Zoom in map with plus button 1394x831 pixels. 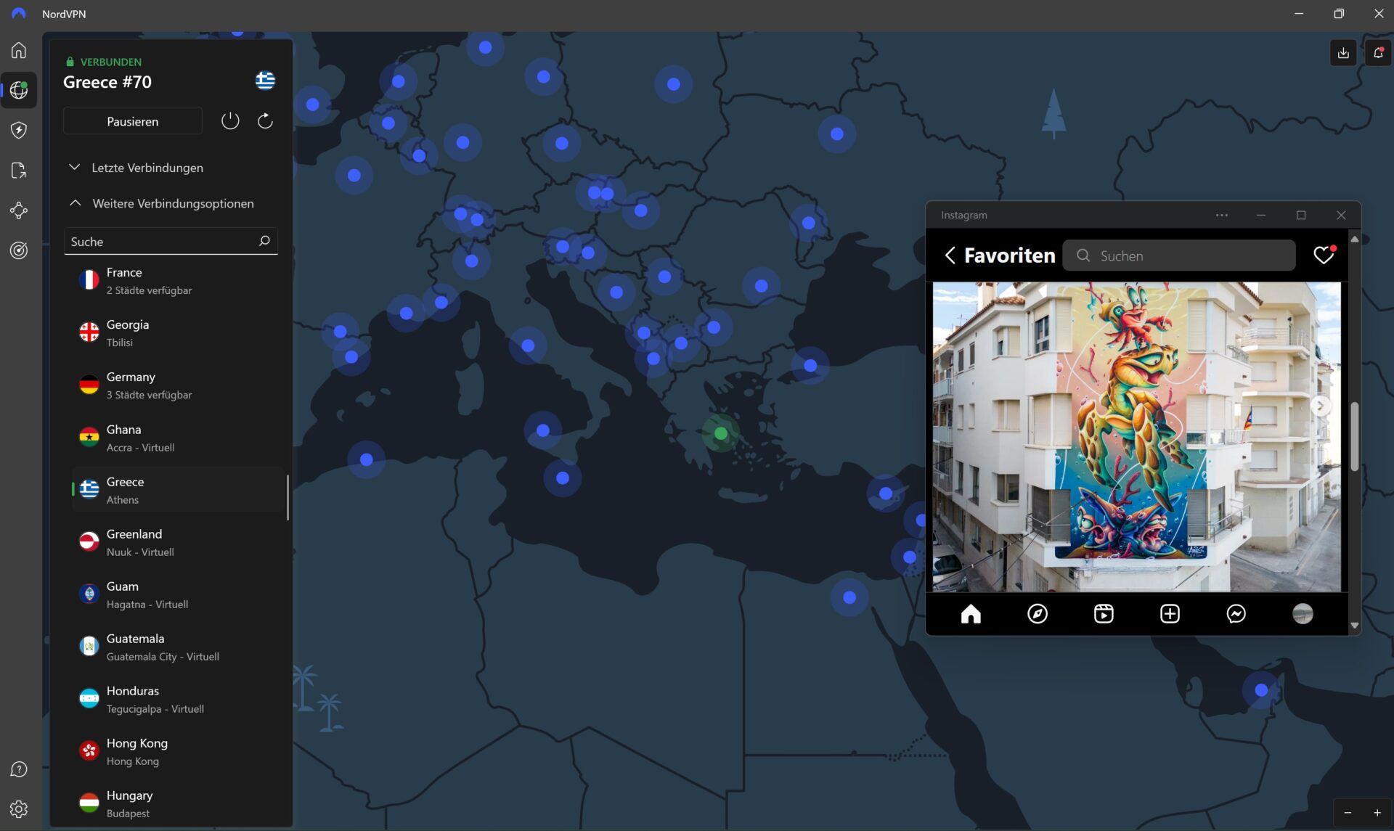pyautogui.click(x=1377, y=813)
